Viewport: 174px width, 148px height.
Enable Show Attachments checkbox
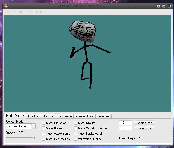(x=43, y=133)
